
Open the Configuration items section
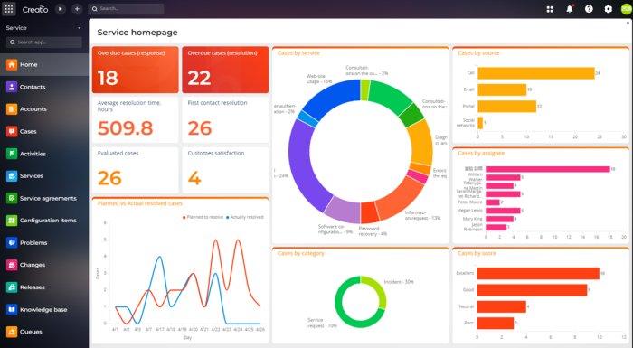coord(44,221)
